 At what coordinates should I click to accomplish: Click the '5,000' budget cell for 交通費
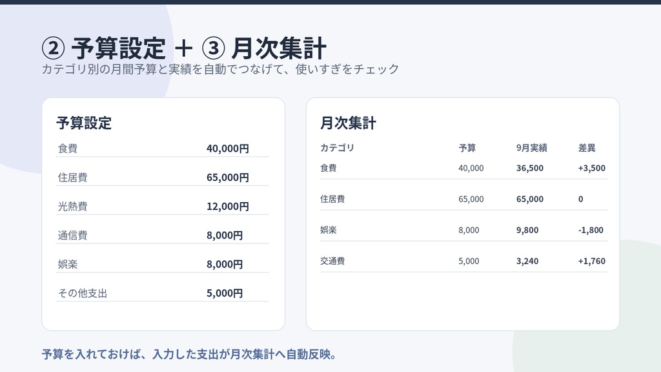469,261
